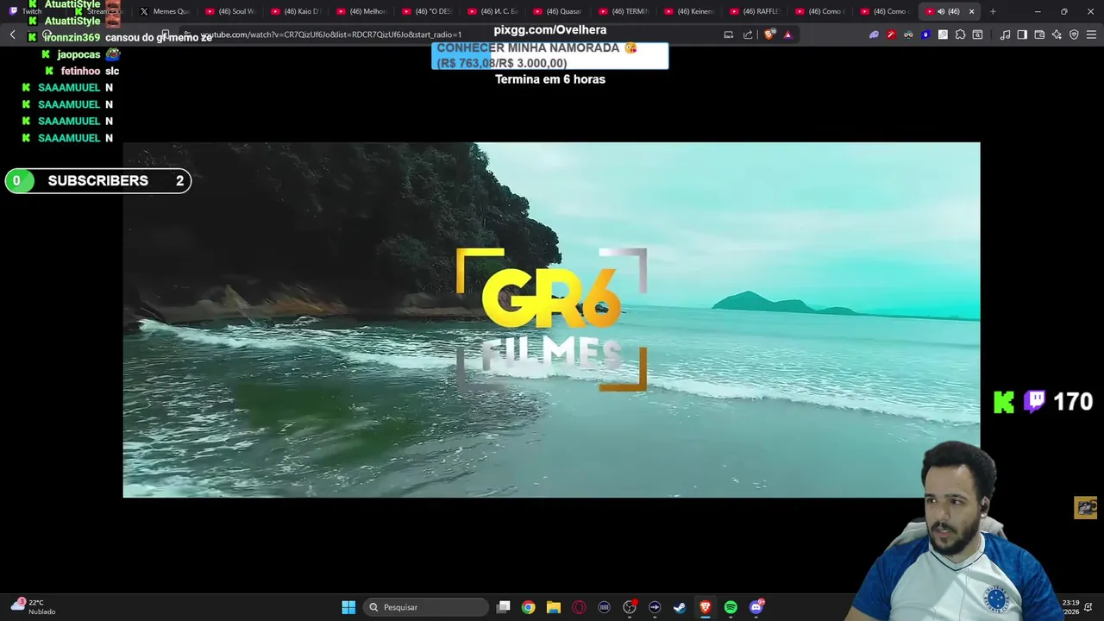Screen dimensions: 1104x621
Task: Open the Brave Wallet icon
Action: 1039,34
